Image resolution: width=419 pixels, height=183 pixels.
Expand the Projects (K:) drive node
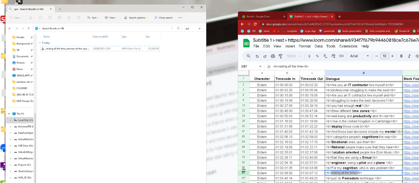11,165
